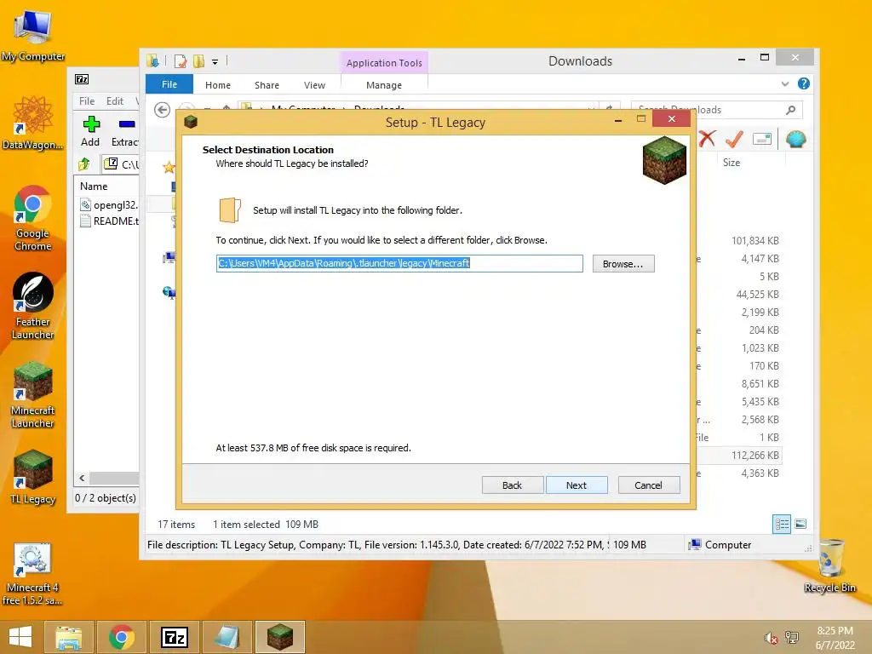The image size is (872, 654).
Task: Switch to large thumbnails view in Explorer
Action: pyautogui.click(x=800, y=524)
